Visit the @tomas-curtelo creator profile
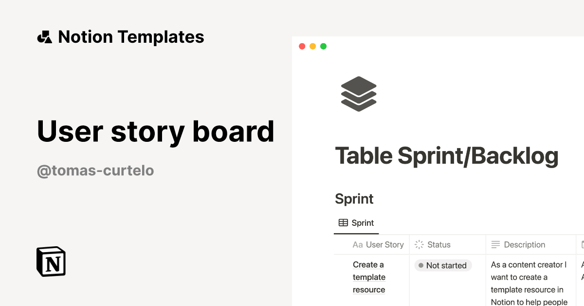 tap(95, 170)
